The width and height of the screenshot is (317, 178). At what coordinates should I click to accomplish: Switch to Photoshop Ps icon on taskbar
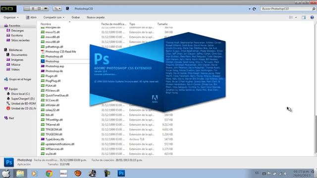(x=121, y=173)
